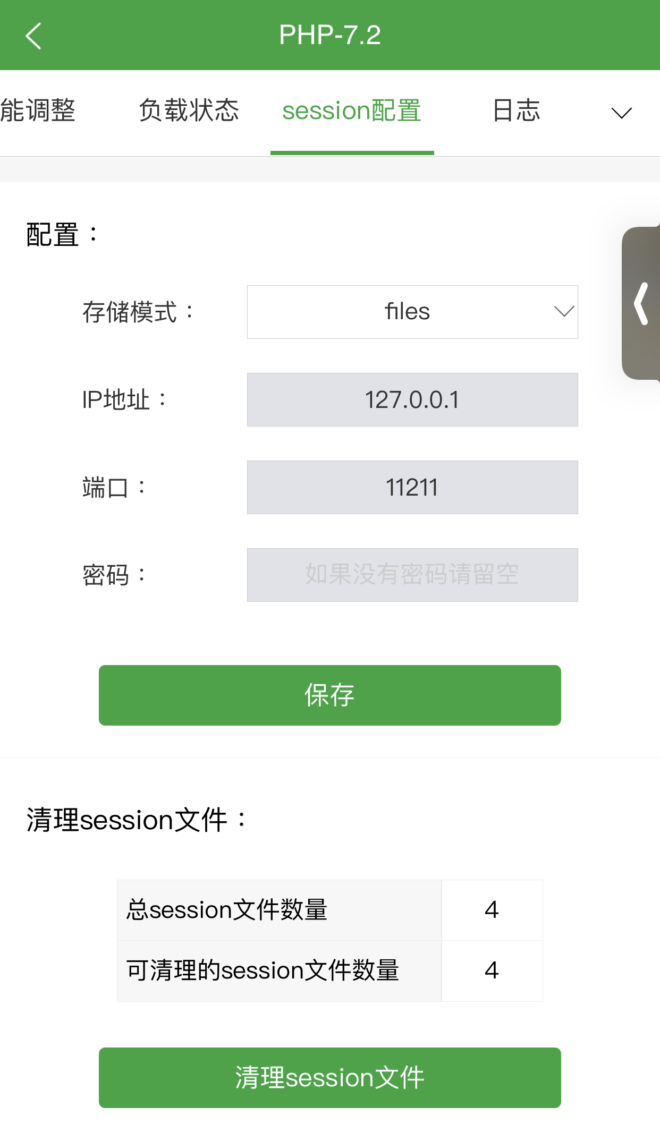Open the 存储模式 files dropdown
The width and height of the screenshot is (660, 1141).
(x=412, y=312)
